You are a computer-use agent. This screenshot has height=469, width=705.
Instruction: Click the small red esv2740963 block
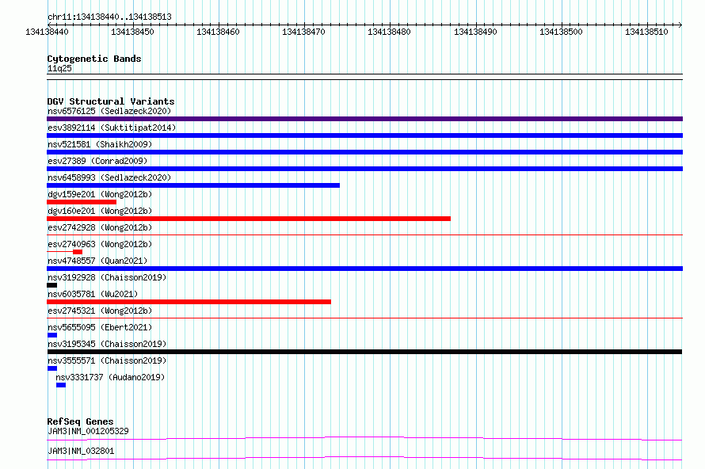[x=78, y=252]
